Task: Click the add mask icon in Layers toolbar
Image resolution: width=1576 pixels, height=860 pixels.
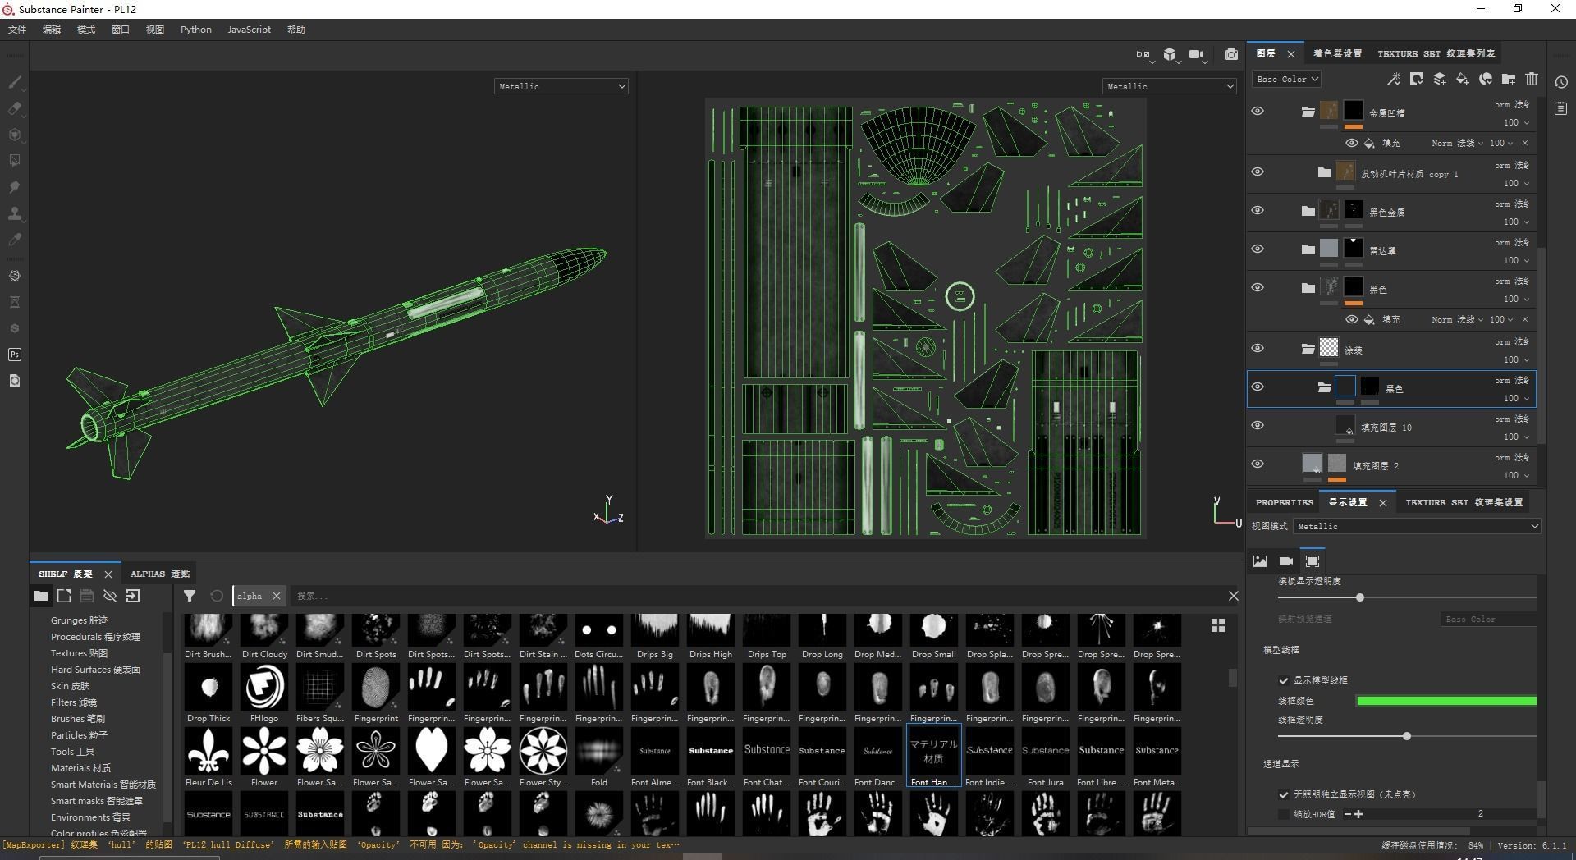Action: point(1417,79)
